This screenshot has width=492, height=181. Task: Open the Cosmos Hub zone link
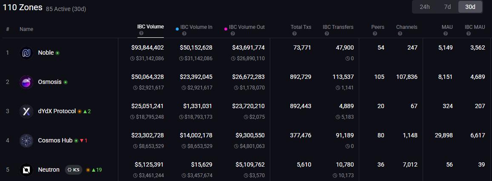point(55,140)
